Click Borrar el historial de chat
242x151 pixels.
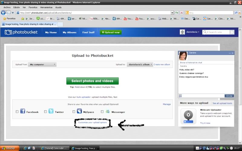pyautogui.click(x=191, y=63)
